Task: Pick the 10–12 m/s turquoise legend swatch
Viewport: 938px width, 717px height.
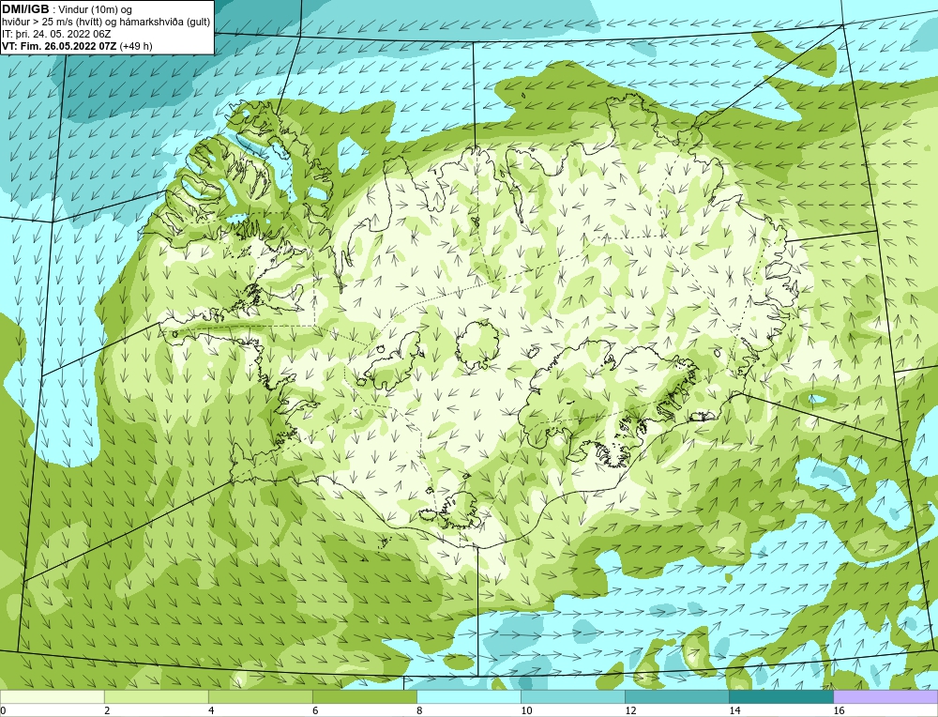Action: (x=572, y=696)
